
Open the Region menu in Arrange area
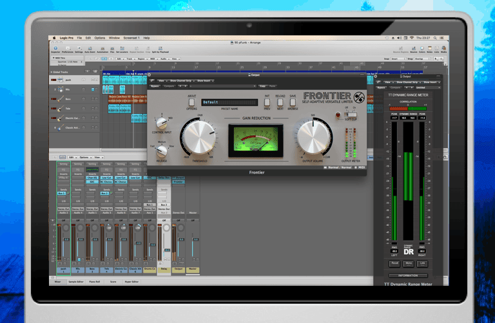(142, 59)
